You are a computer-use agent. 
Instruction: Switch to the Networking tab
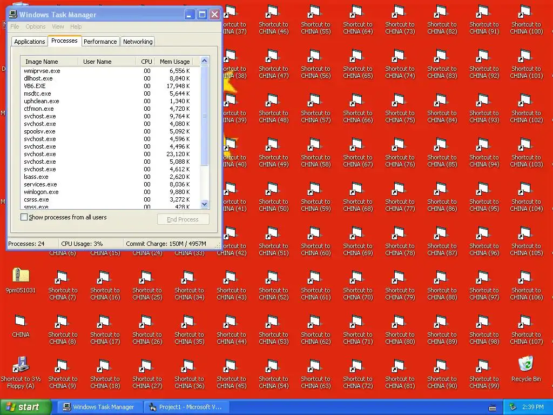coord(138,42)
